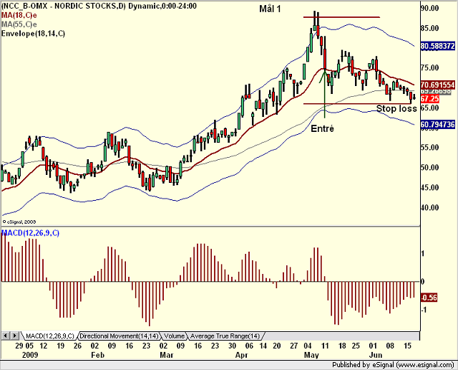Viewport: 458px width, 370px height.
Task: Click the 75.00 price axis label
Action: pyautogui.click(x=429, y=68)
